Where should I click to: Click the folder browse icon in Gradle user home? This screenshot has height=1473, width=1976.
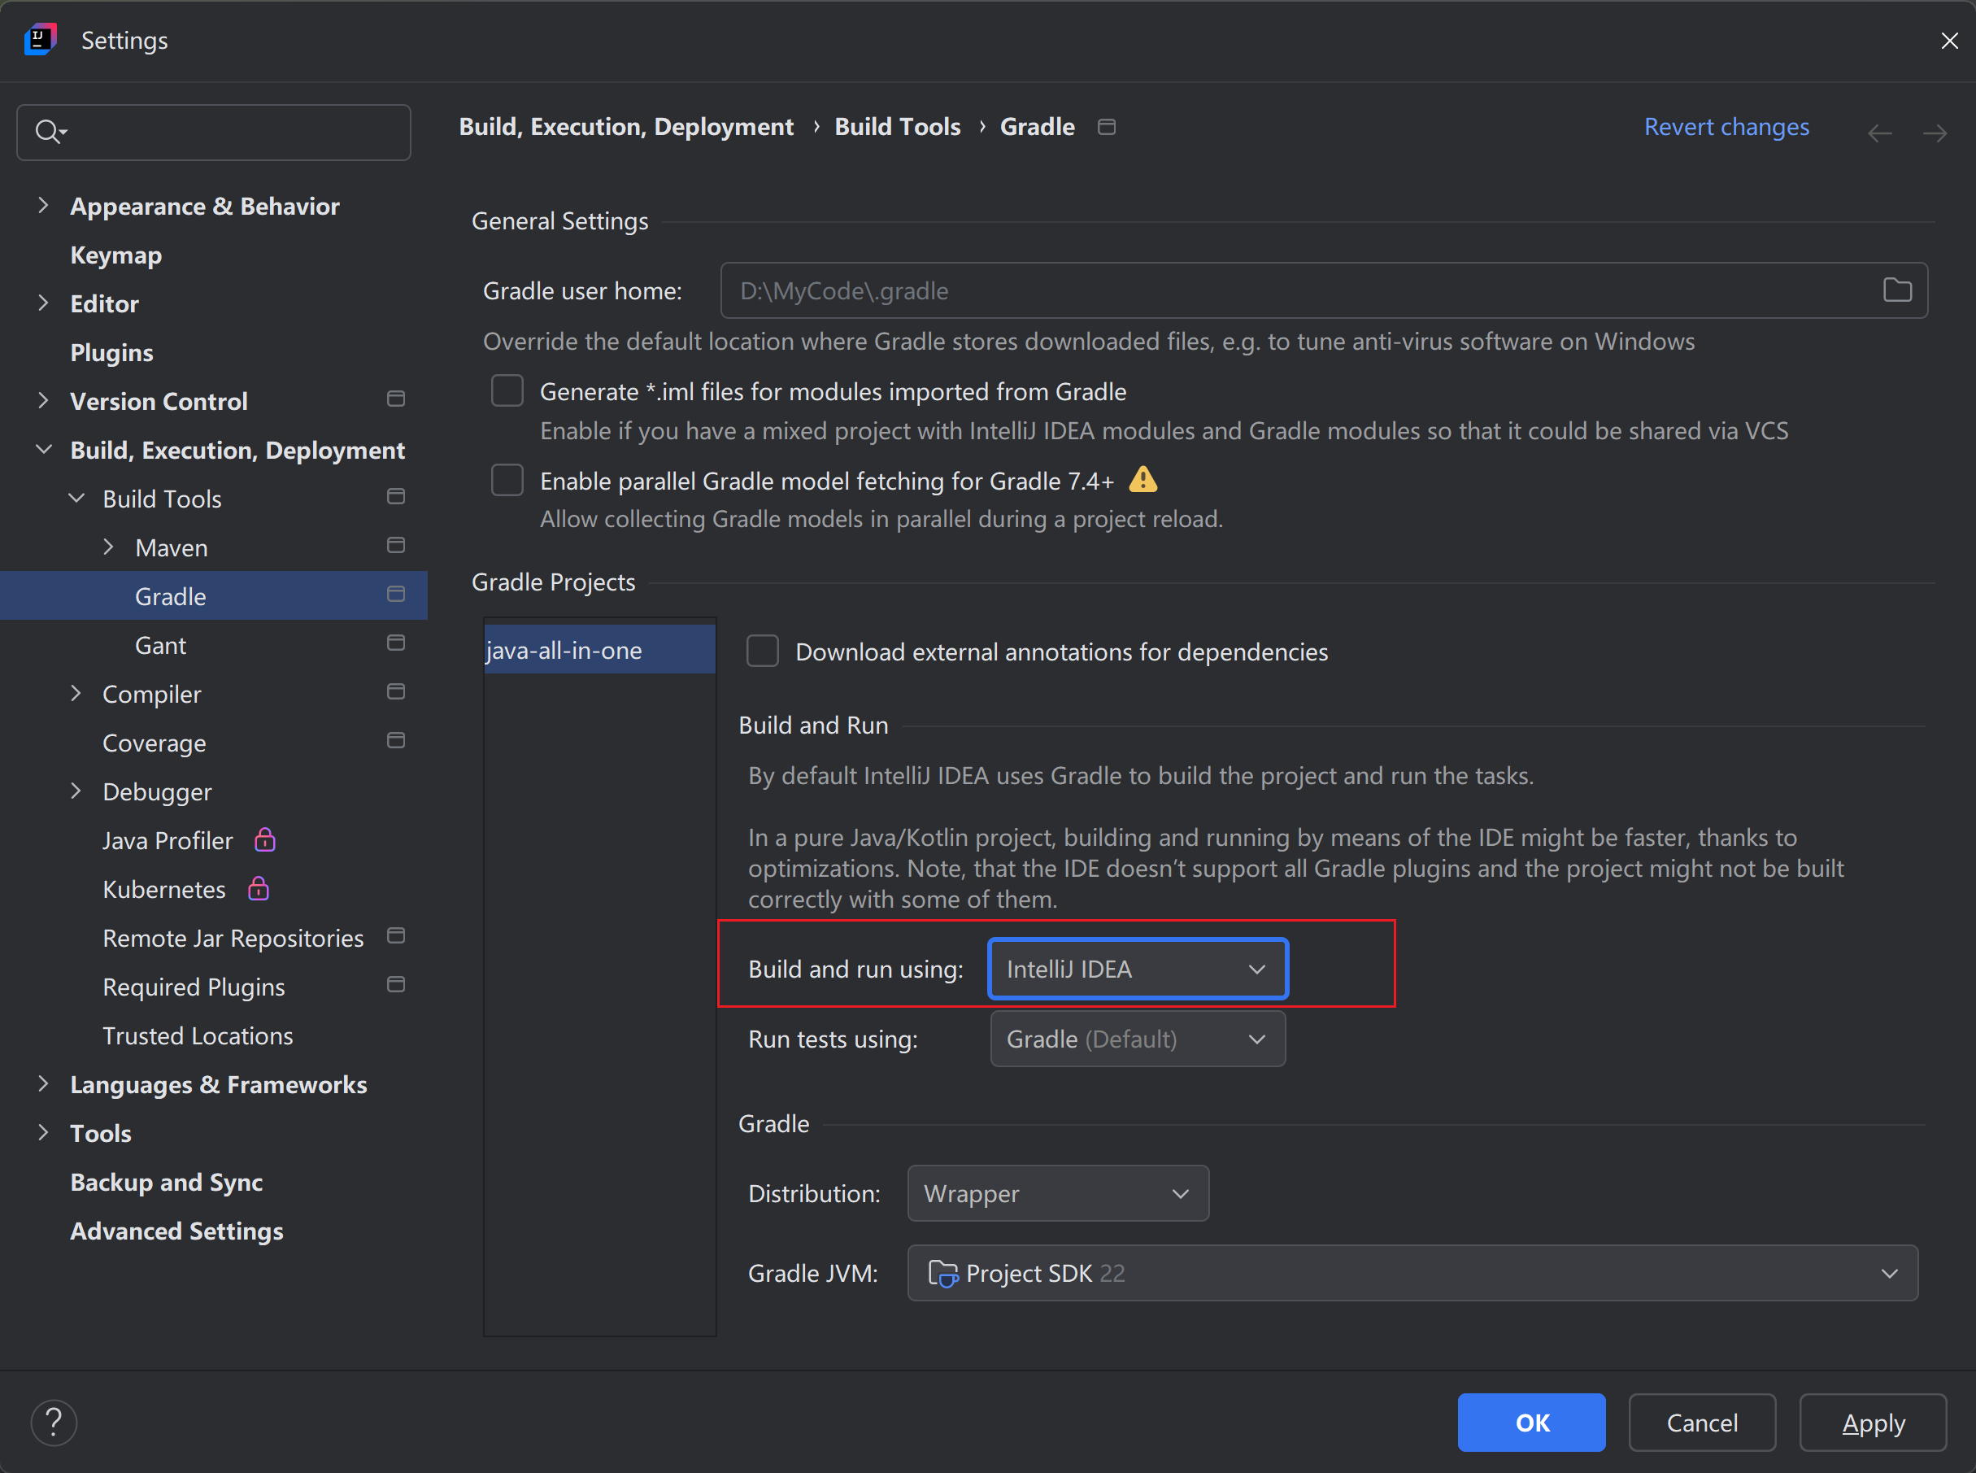(x=1896, y=290)
